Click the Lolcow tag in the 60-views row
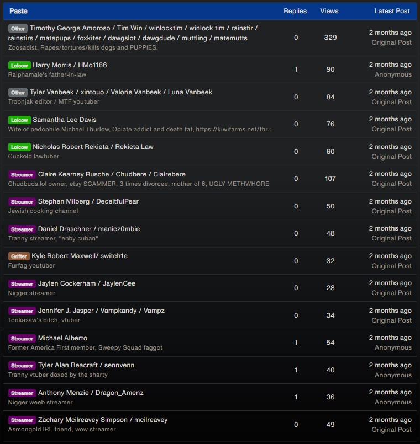Image resolution: width=420 pixels, height=444 pixels. [19, 147]
